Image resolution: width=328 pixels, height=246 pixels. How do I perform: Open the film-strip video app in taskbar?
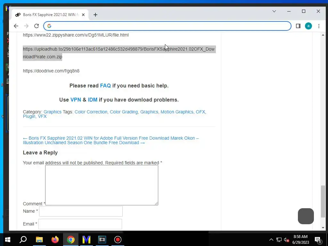point(102,240)
